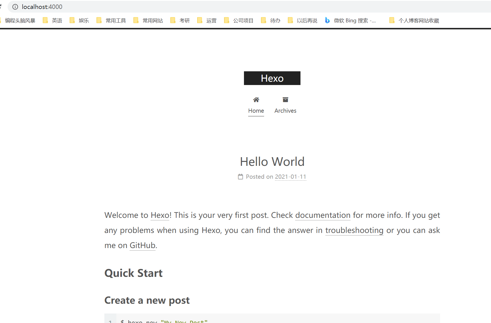The width and height of the screenshot is (491, 323).
Task: Open the 考研 bookmark folder
Action: (180, 20)
